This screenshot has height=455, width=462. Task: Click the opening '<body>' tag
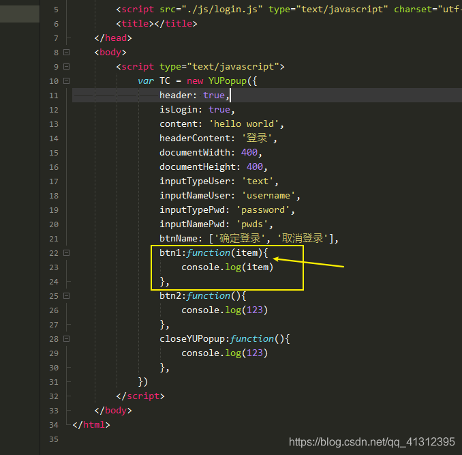point(110,53)
